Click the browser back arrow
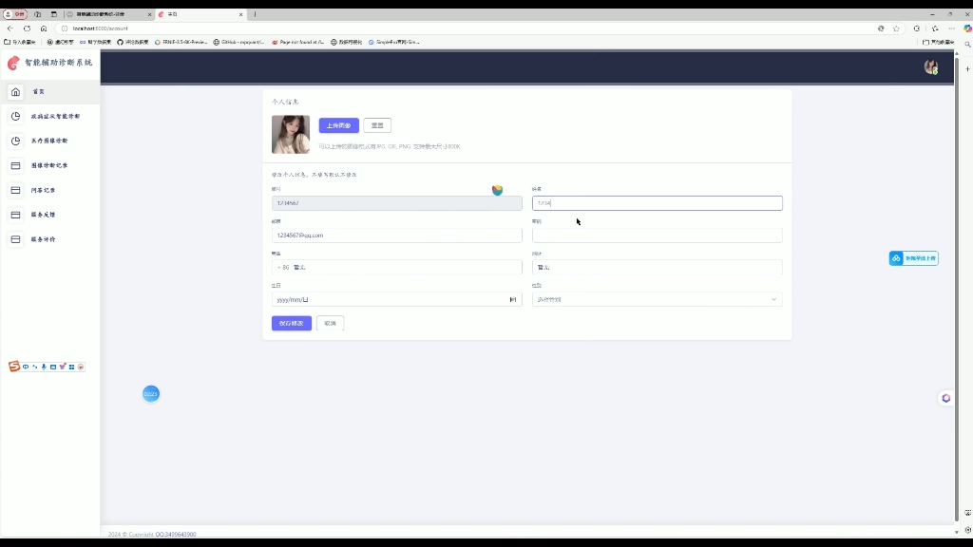 [10, 28]
